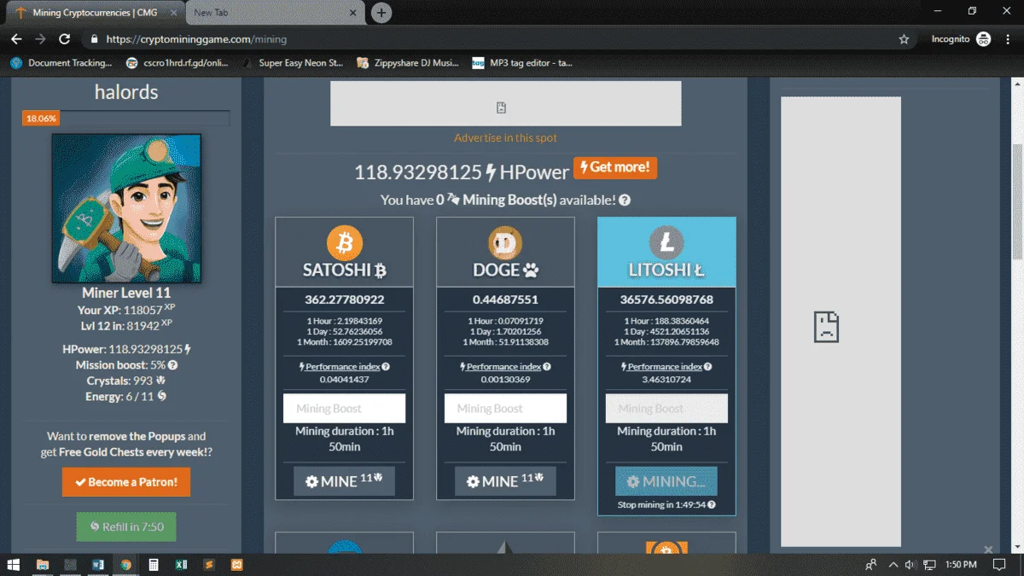Open the Mining Boost help question mark
This screenshot has height=576, width=1024.
pos(625,200)
